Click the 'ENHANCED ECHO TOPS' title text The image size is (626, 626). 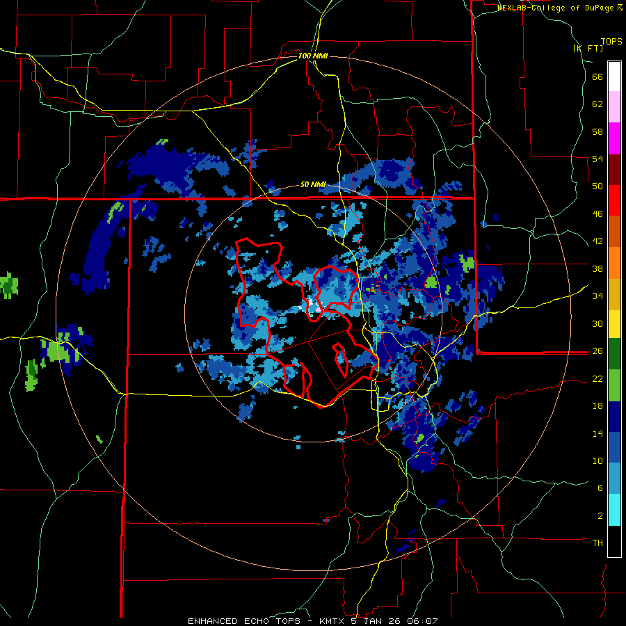pos(244,621)
